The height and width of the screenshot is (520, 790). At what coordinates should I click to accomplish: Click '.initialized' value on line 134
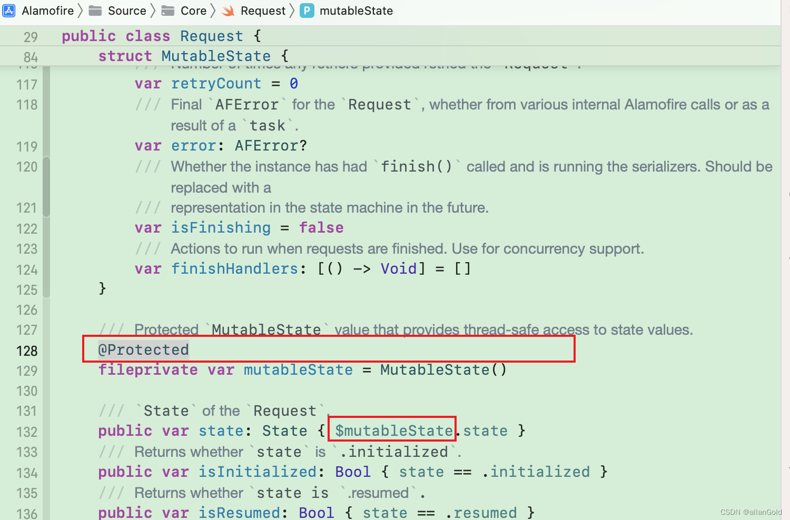coord(536,472)
